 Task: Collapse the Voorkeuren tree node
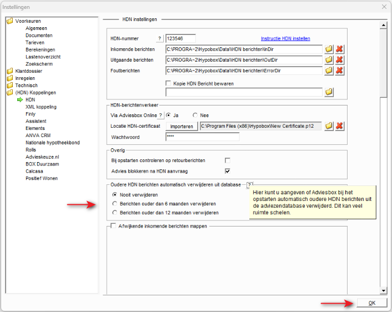28,21
